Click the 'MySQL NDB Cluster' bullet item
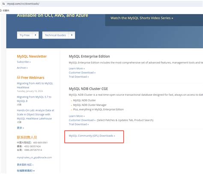 (84, 100)
